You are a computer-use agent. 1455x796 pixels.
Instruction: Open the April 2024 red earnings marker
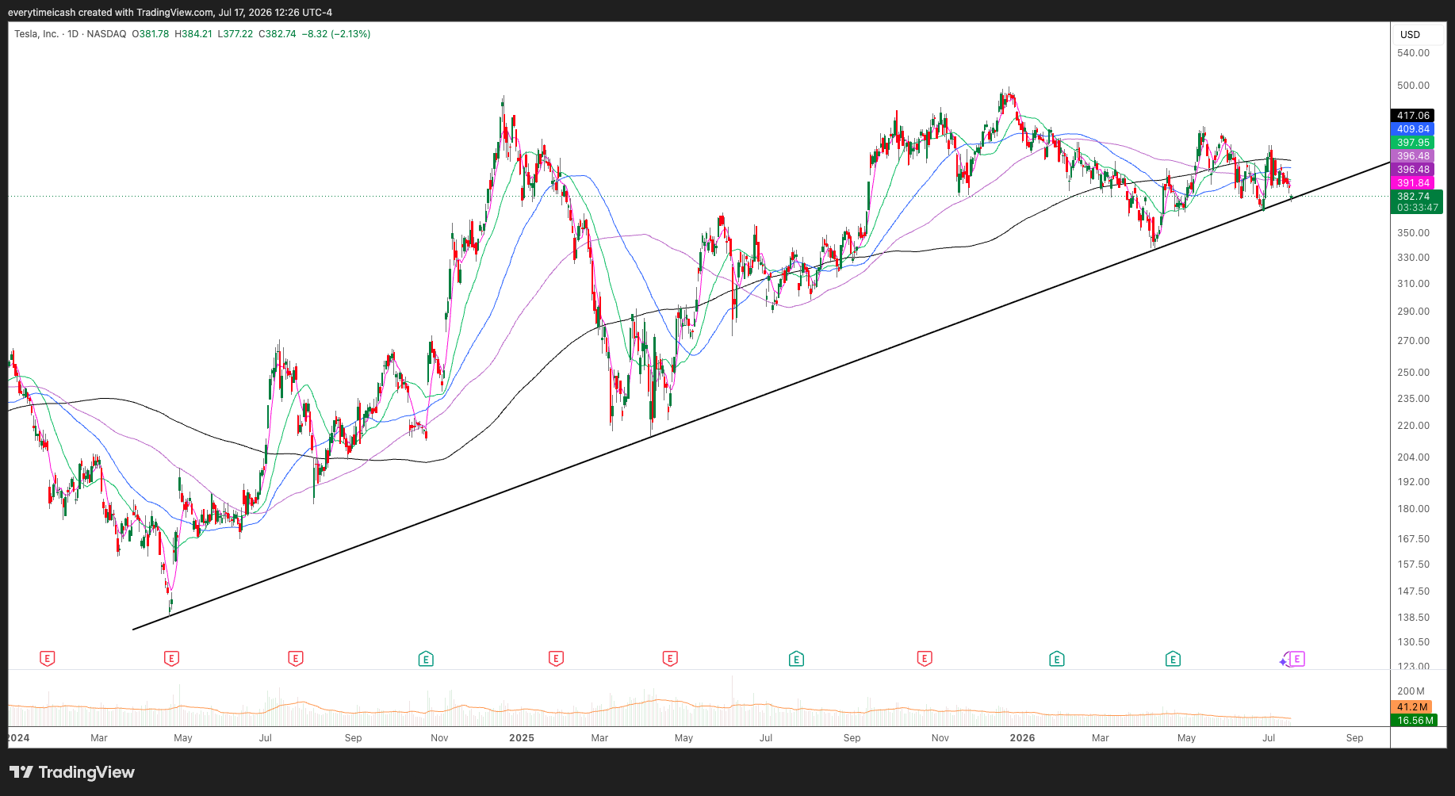click(x=171, y=658)
